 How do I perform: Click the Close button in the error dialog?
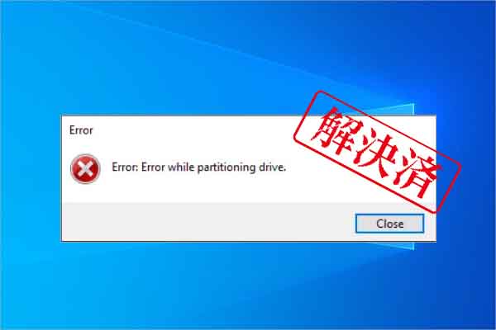(x=389, y=224)
